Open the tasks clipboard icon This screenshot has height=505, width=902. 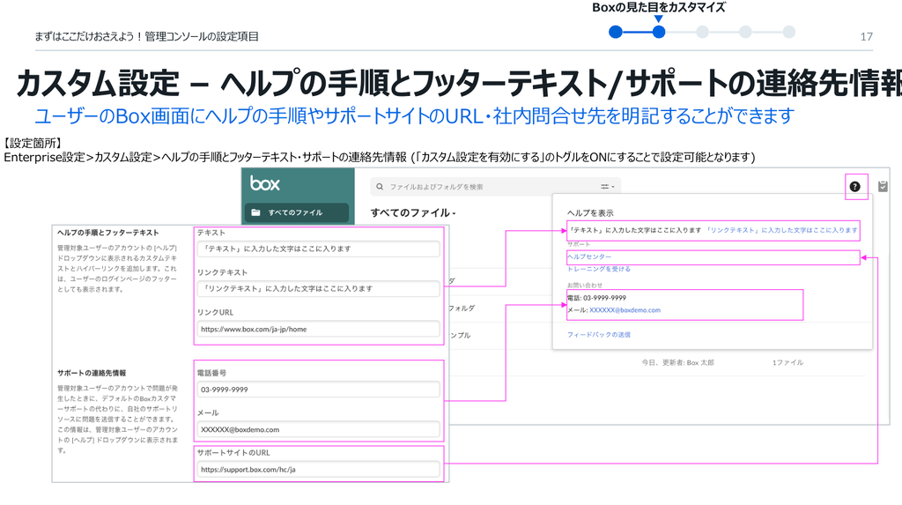click(883, 186)
